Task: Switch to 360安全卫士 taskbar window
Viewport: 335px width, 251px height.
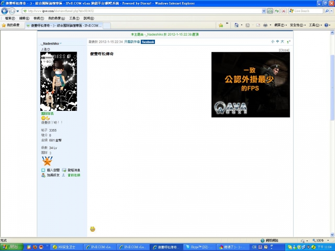Action: [x=67, y=247]
